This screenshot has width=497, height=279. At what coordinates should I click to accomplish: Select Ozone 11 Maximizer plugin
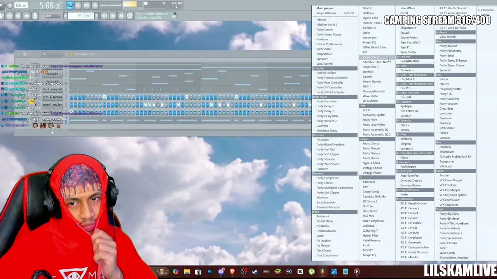329,44
